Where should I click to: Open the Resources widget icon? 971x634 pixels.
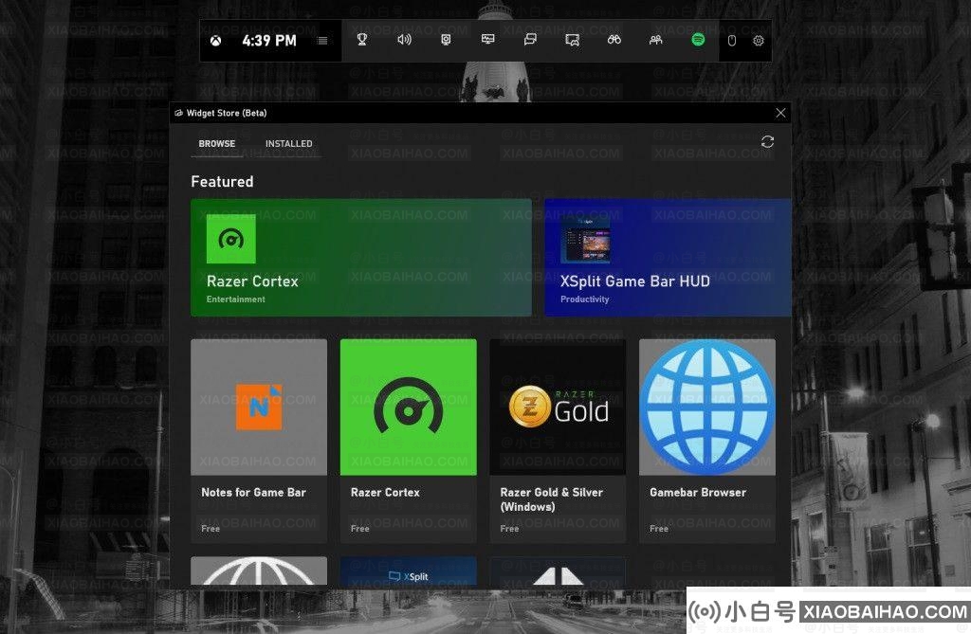tap(530, 40)
